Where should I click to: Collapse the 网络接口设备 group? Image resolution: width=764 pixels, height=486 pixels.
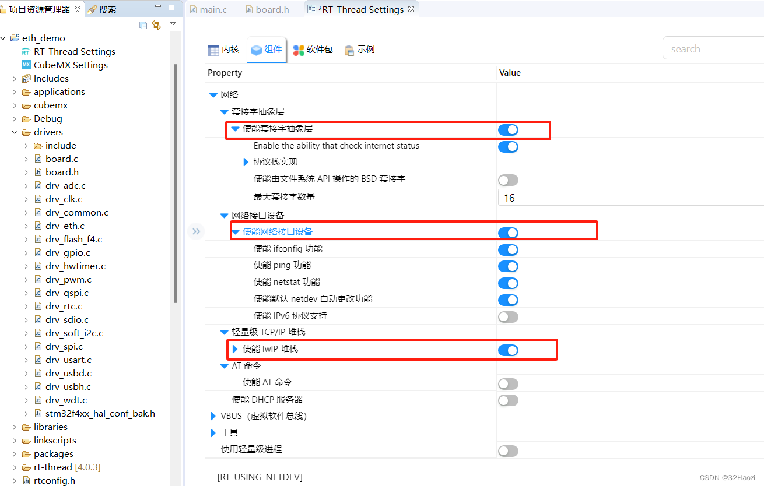224,216
